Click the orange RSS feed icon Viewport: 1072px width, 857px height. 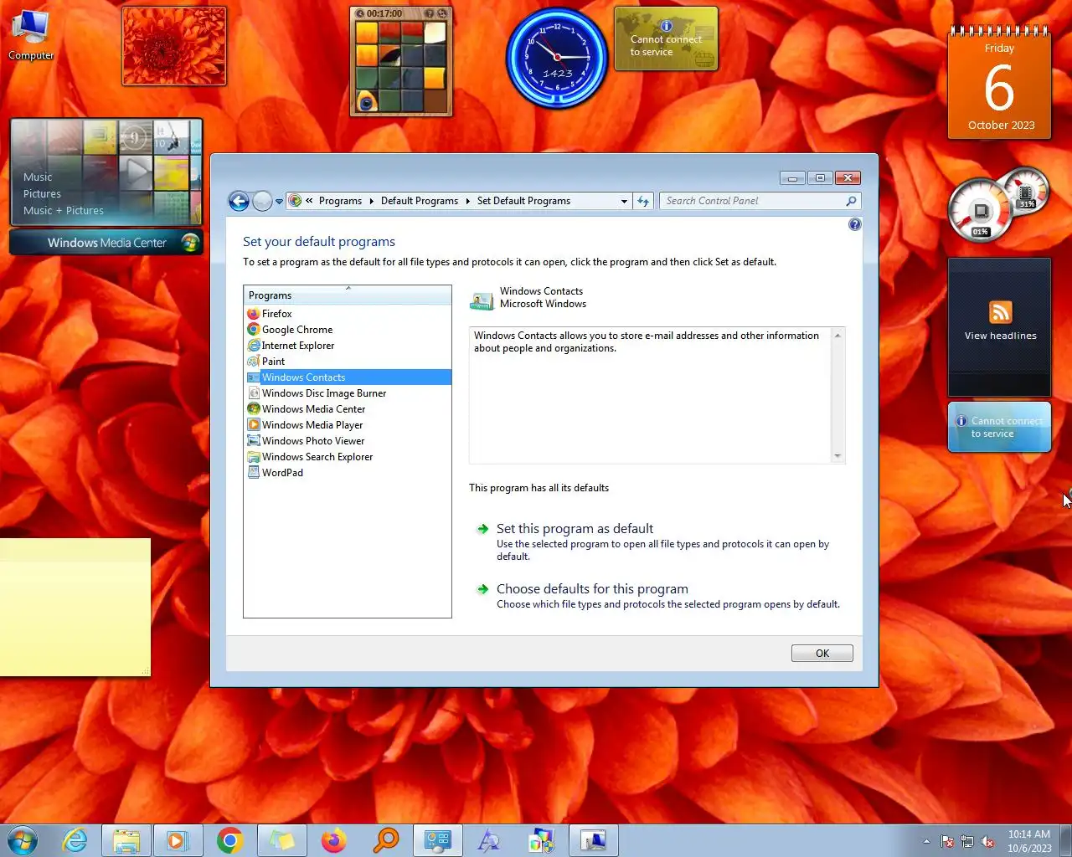click(1001, 312)
